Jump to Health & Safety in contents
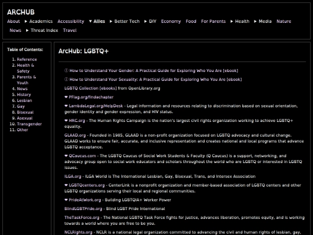313x235 pixels. [x=26, y=68]
